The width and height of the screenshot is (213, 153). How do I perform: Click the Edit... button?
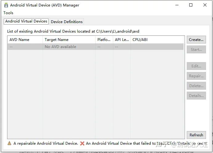coord(196,66)
